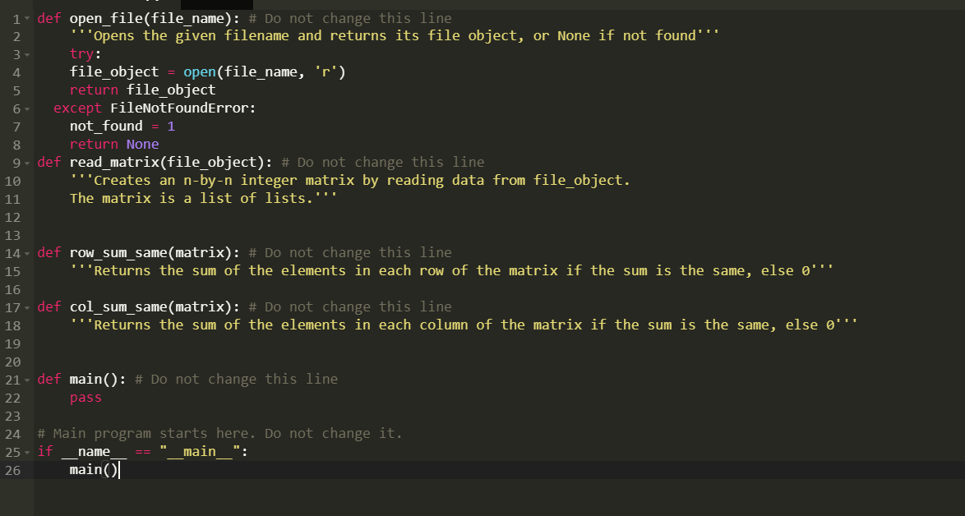Collapse the main function fold arrow

[27, 380]
